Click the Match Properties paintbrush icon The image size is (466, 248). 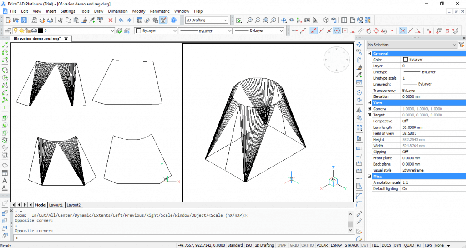click(x=84, y=20)
